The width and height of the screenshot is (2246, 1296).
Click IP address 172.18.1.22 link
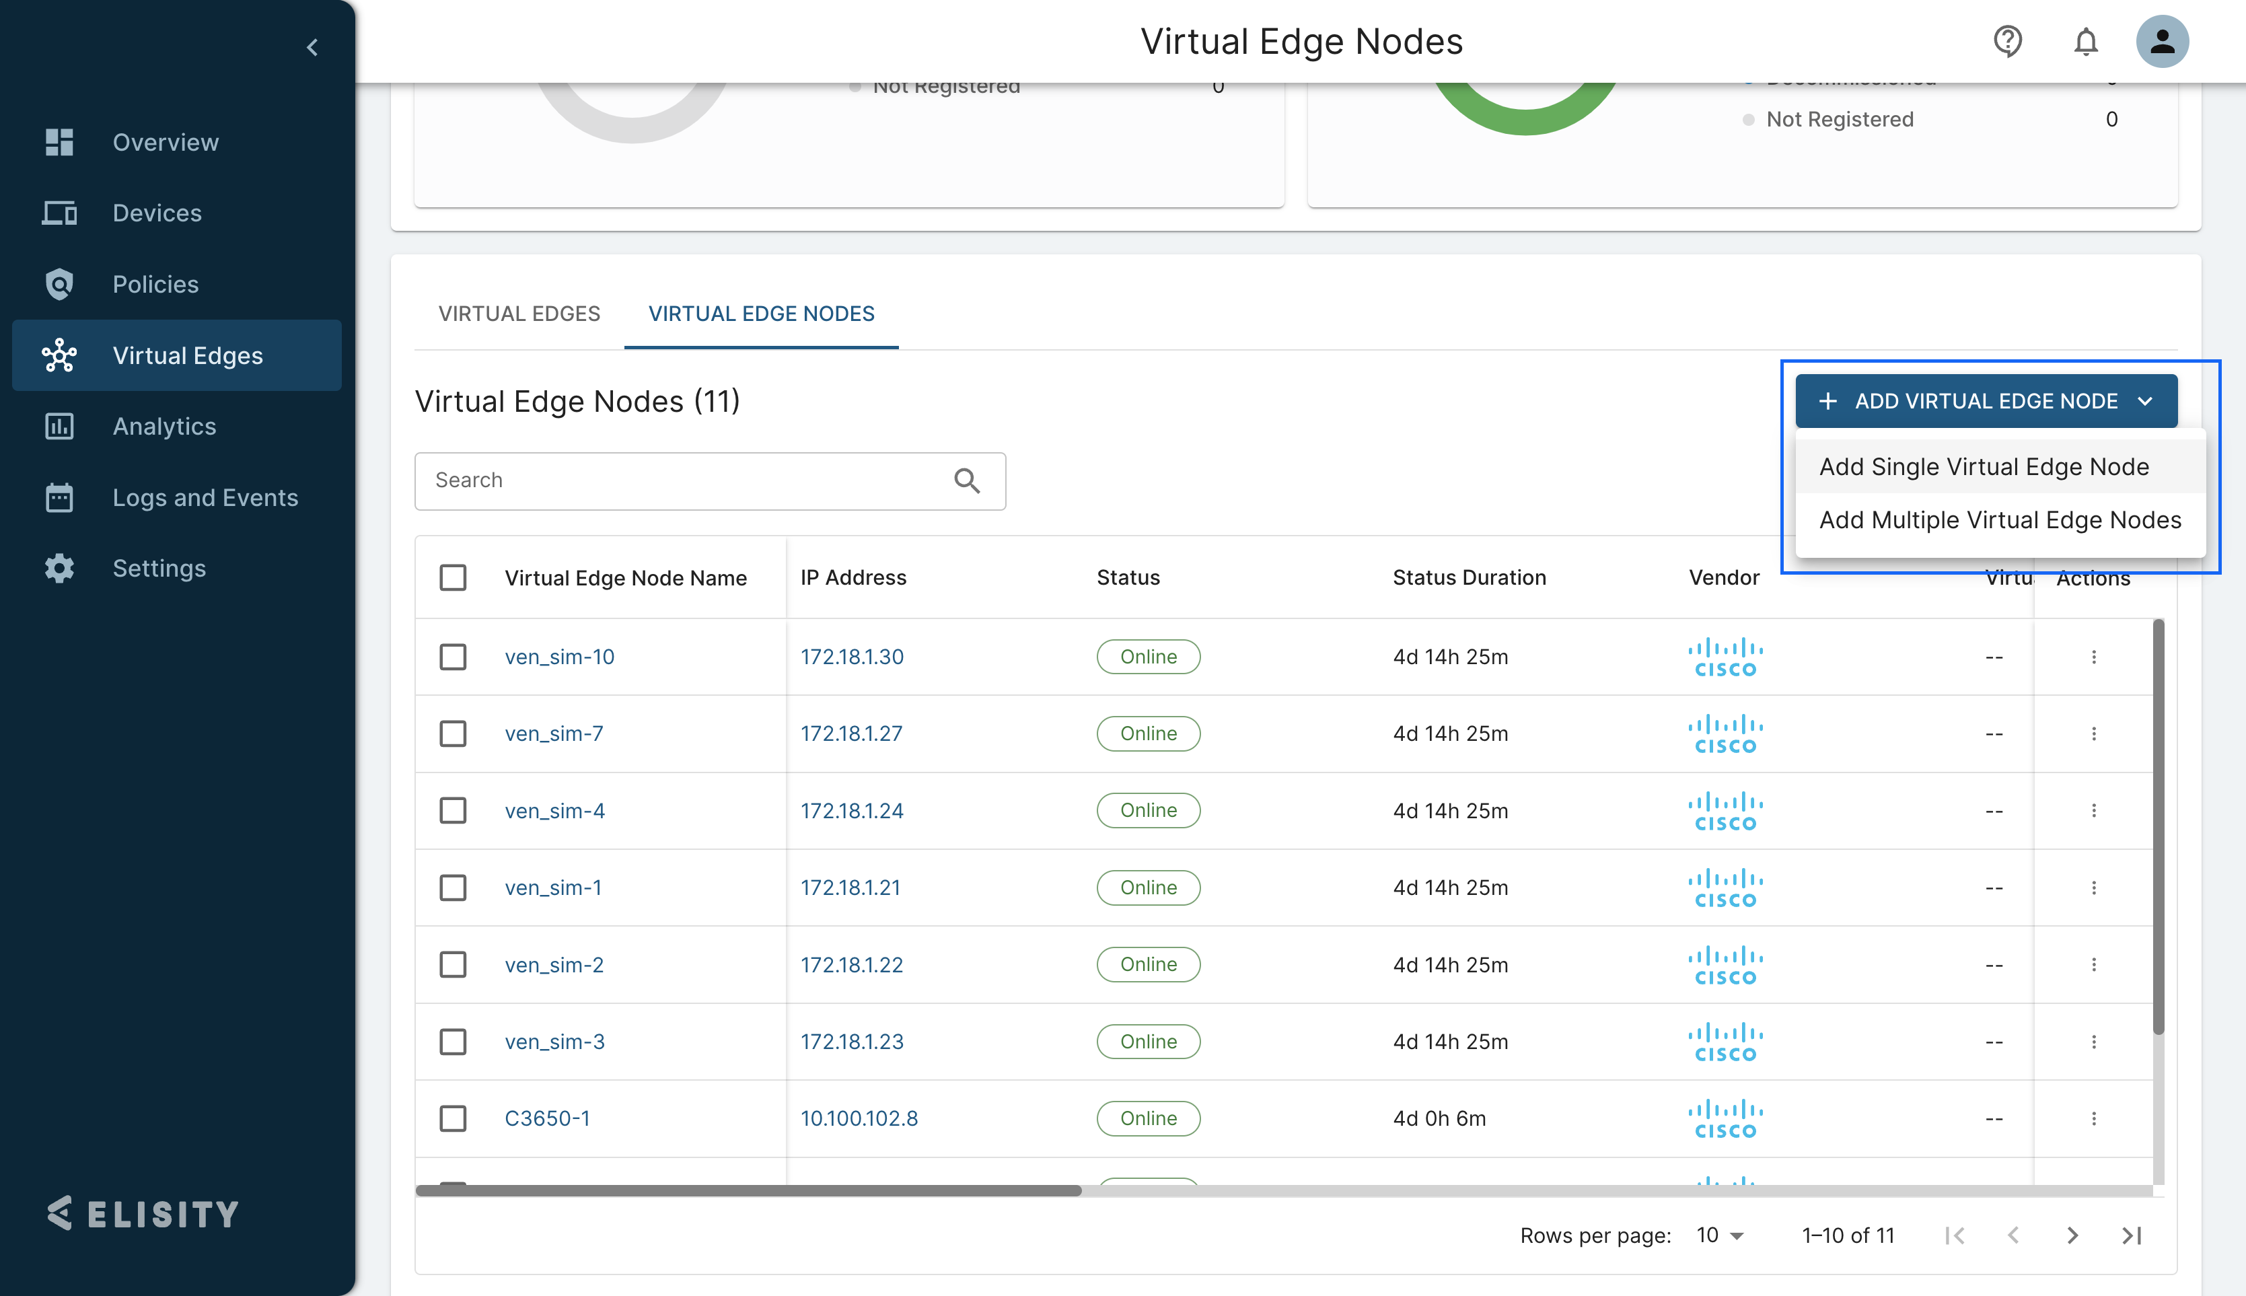click(850, 965)
